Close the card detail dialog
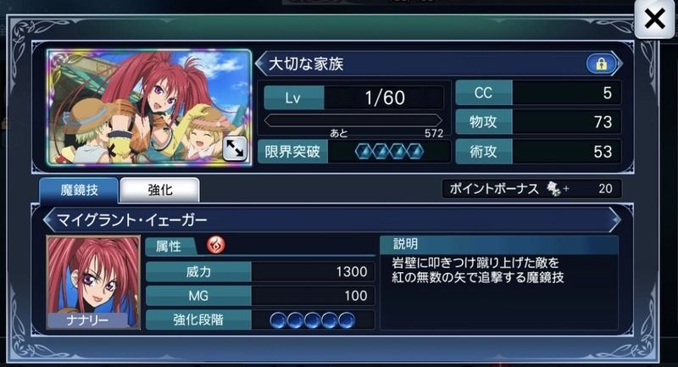This screenshot has width=678, height=367. (x=654, y=19)
